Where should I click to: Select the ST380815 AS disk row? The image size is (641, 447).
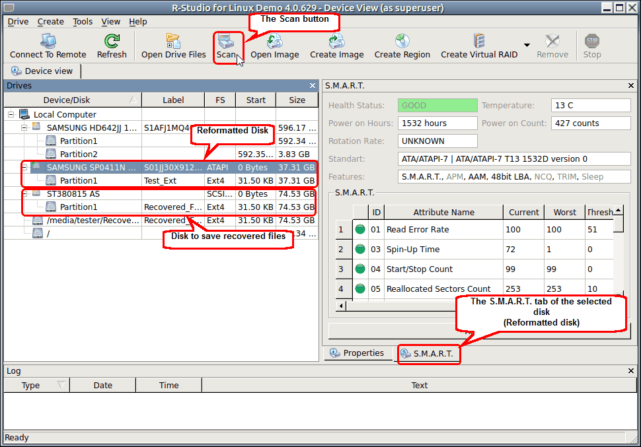(x=161, y=193)
